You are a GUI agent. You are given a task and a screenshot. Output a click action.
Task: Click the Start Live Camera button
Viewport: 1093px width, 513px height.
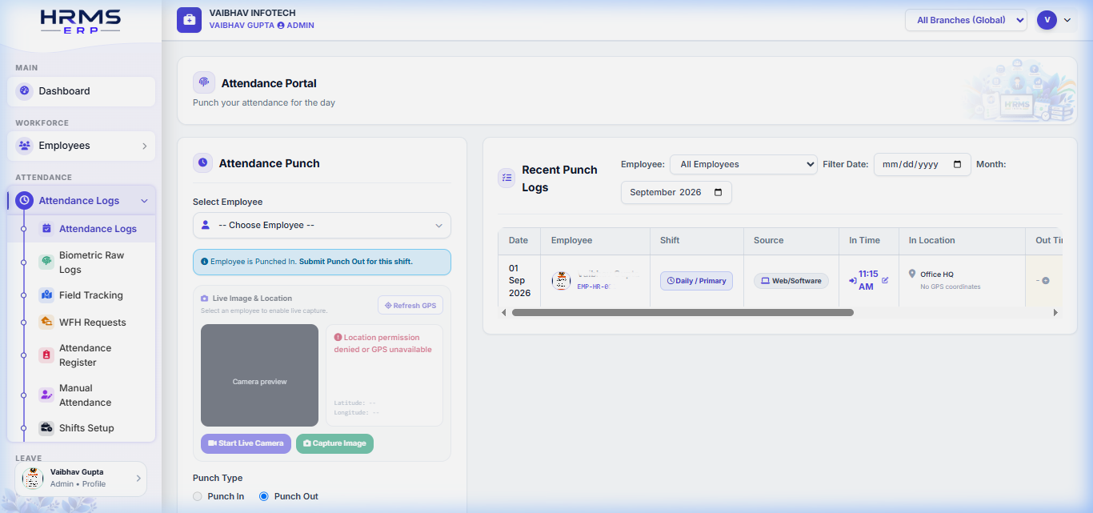click(246, 443)
